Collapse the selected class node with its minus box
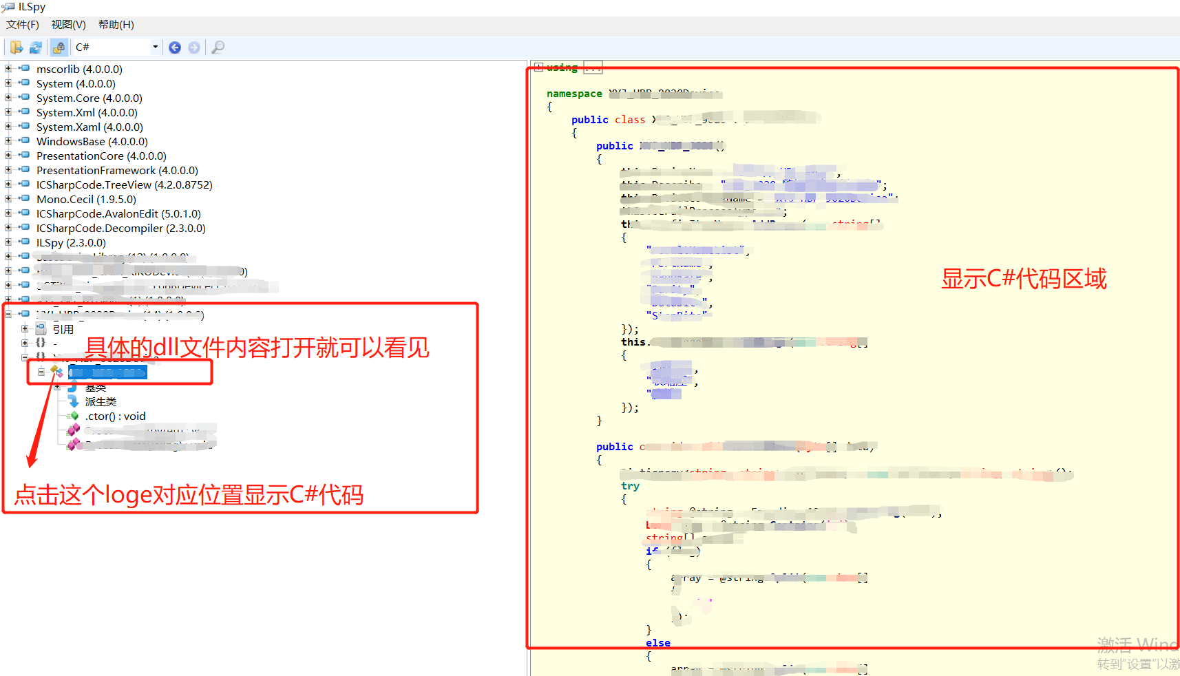The height and width of the screenshot is (676, 1180). (41, 372)
